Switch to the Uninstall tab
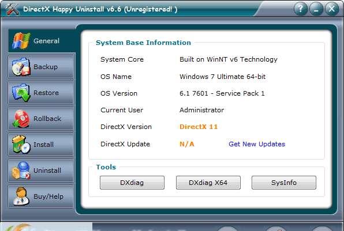The height and width of the screenshot is (231, 344). pos(41,171)
